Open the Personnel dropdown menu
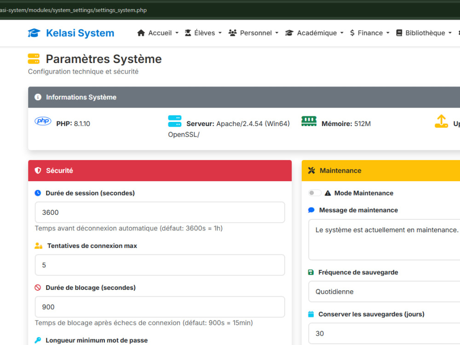 253,33
